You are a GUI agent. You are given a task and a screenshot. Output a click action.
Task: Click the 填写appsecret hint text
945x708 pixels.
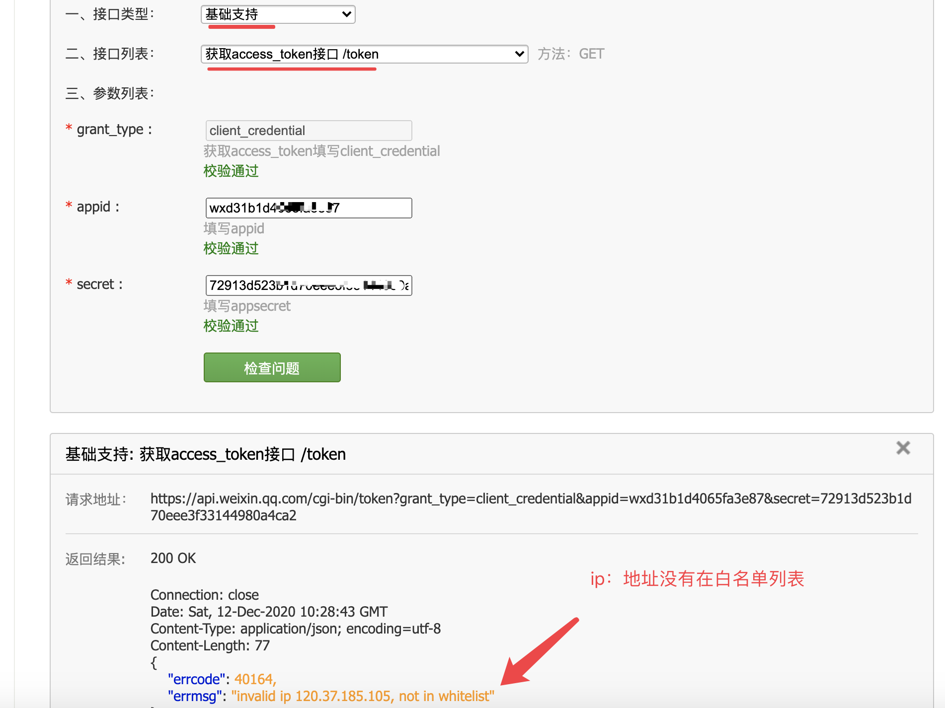pyautogui.click(x=247, y=306)
